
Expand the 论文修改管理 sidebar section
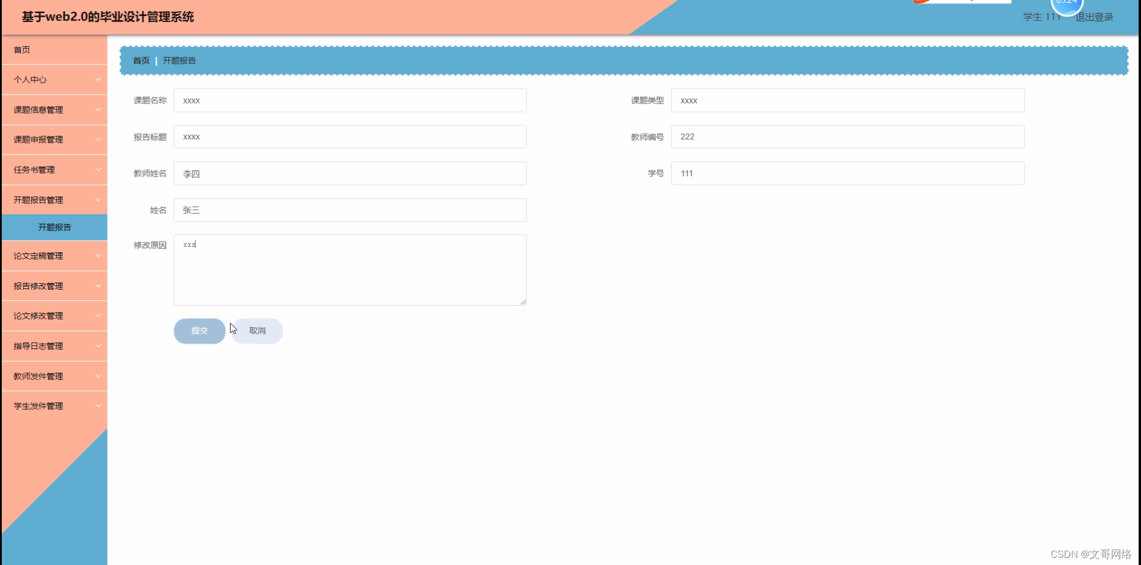(53, 315)
